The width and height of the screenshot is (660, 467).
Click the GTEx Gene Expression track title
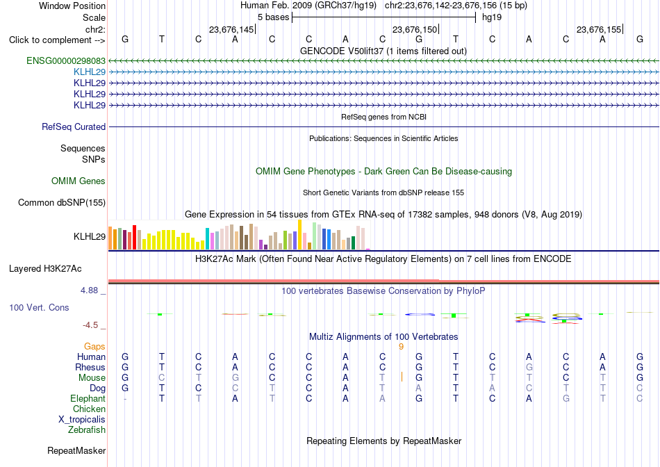pyautogui.click(x=383, y=214)
